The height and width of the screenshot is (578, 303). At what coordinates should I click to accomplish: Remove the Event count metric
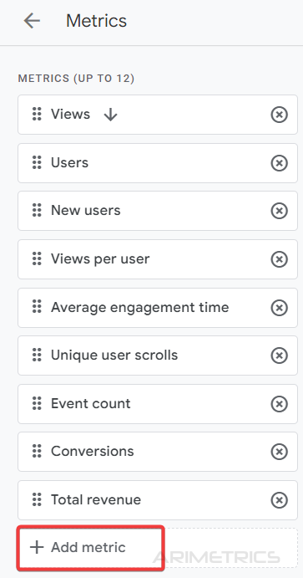(279, 404)
